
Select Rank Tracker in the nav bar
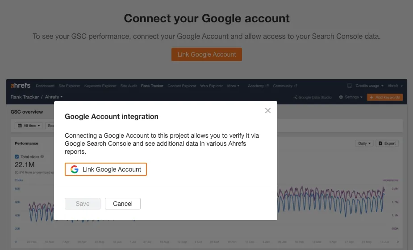coord(152,86)
